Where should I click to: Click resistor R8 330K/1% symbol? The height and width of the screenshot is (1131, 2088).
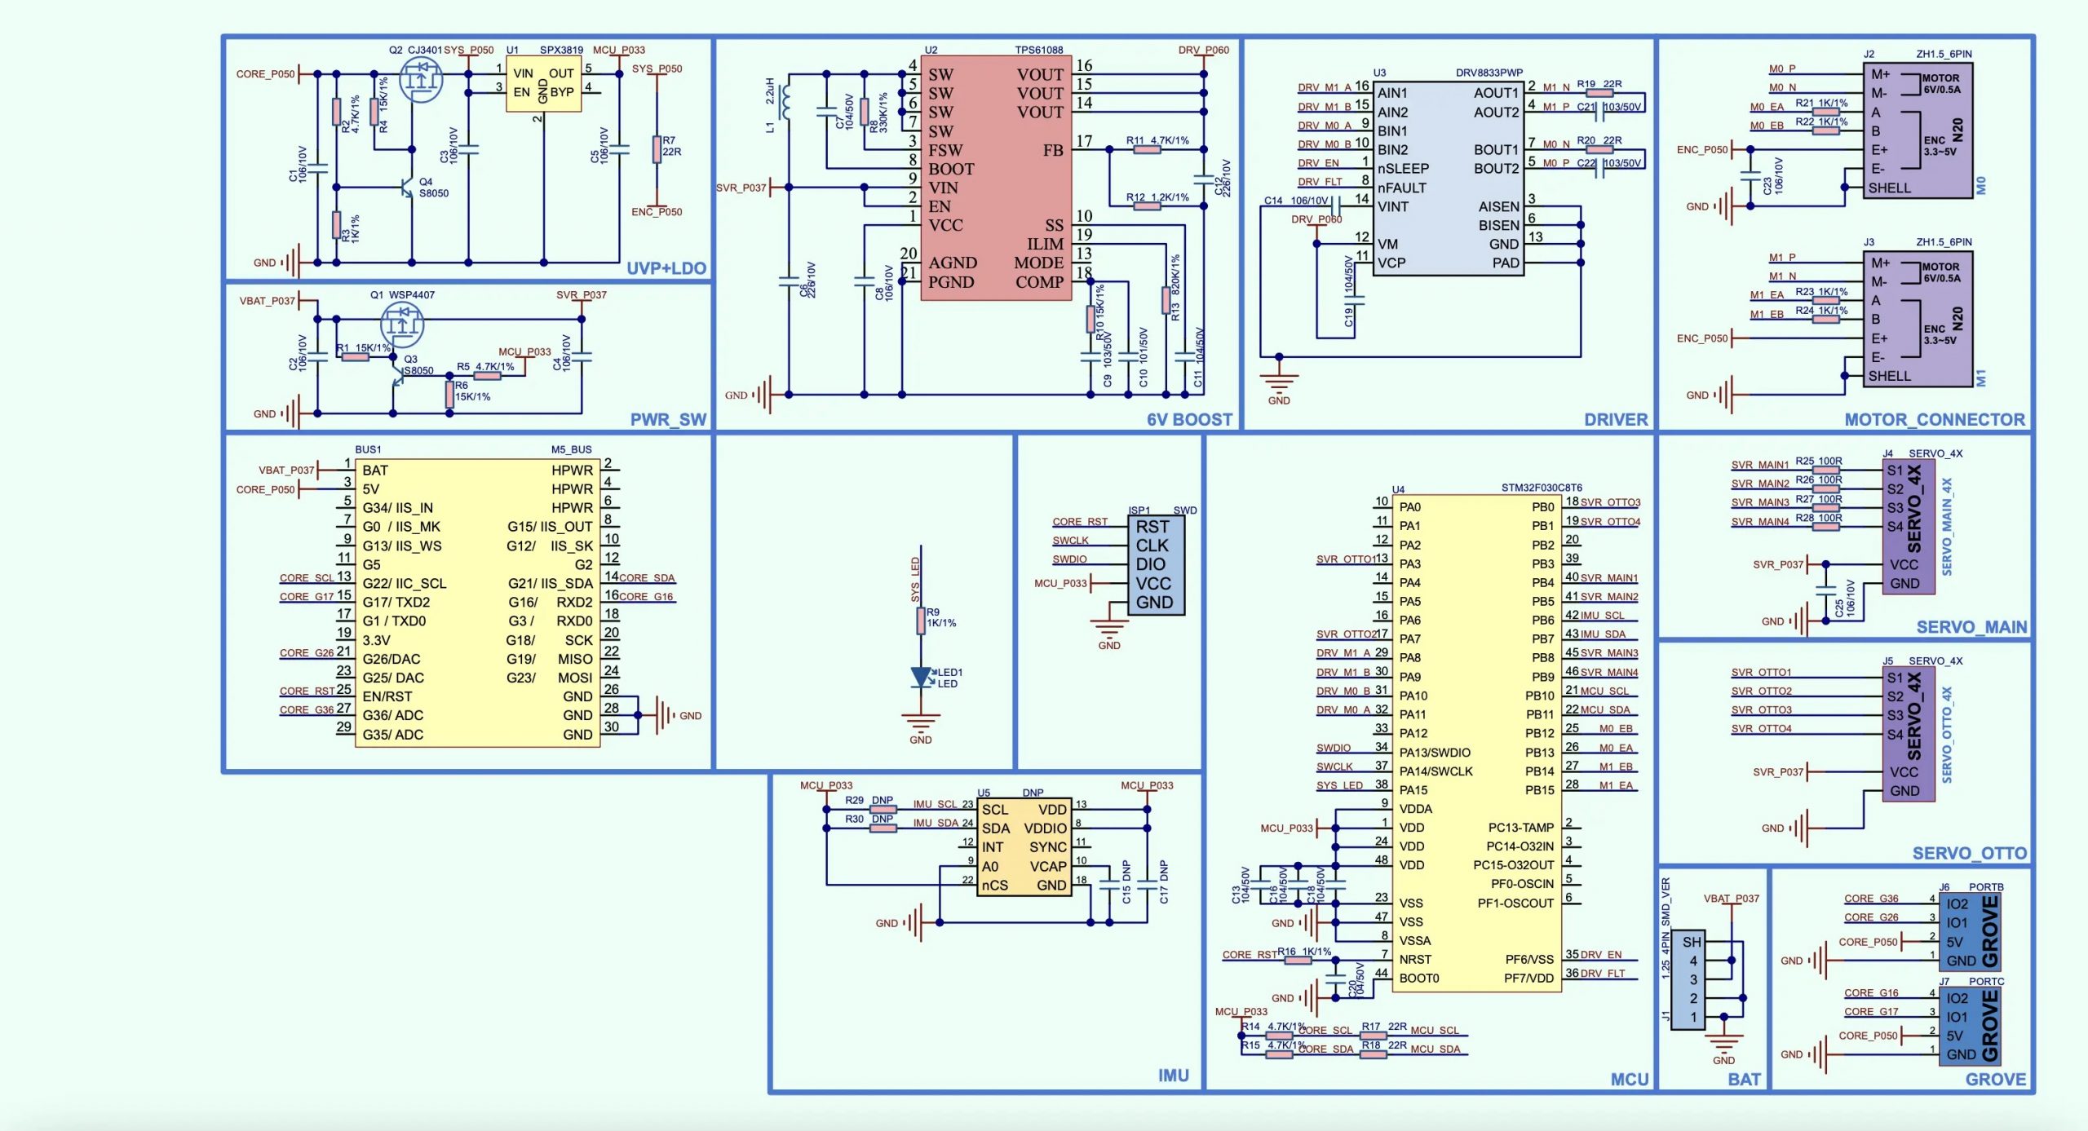[x=865, y=112]
